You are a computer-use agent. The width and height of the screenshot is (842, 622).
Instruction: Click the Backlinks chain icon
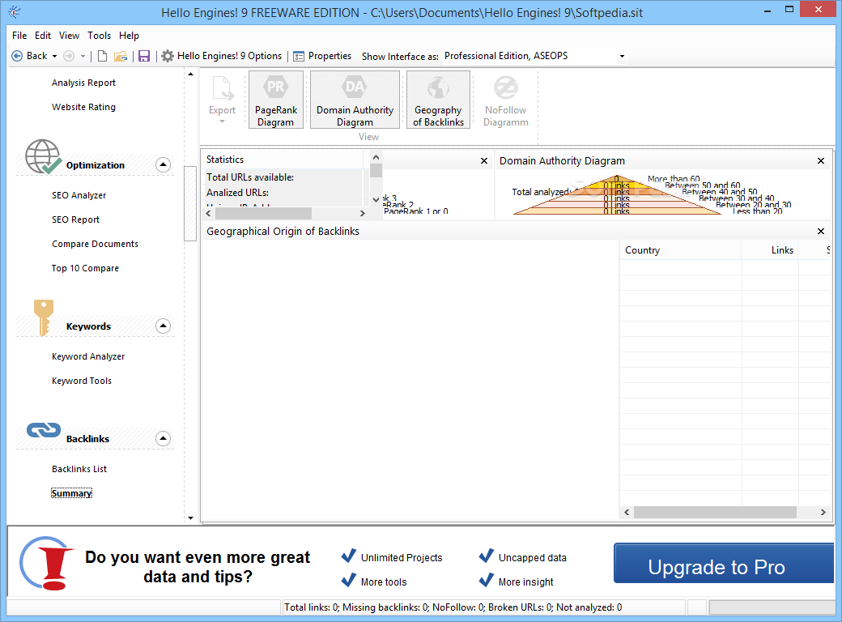[x=44, y=430]
